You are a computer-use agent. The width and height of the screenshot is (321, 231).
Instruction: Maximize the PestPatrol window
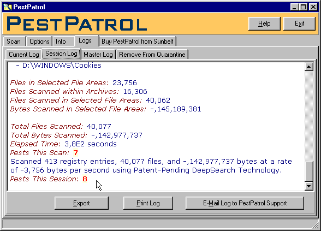coord(303,7)
